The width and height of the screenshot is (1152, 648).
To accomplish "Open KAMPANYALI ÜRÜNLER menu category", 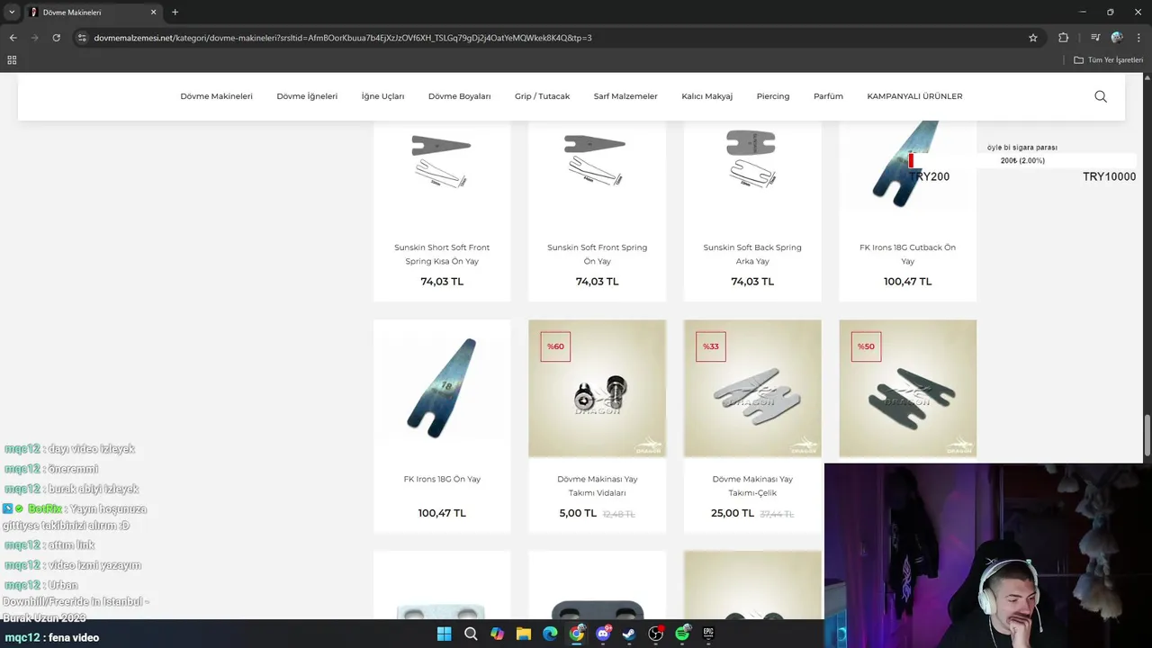I will pyautogui.click(x=914, y=96).
